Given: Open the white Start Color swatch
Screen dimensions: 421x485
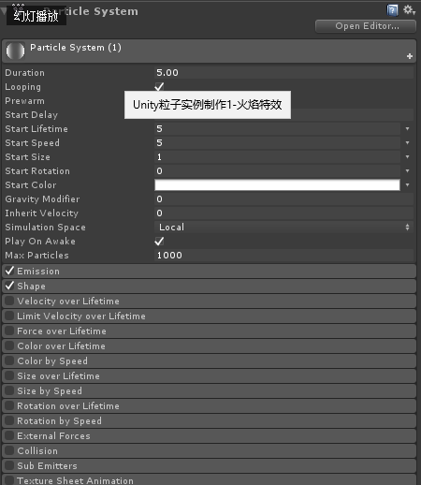Looking at the screenshot, I should click(x=277, y=185).
